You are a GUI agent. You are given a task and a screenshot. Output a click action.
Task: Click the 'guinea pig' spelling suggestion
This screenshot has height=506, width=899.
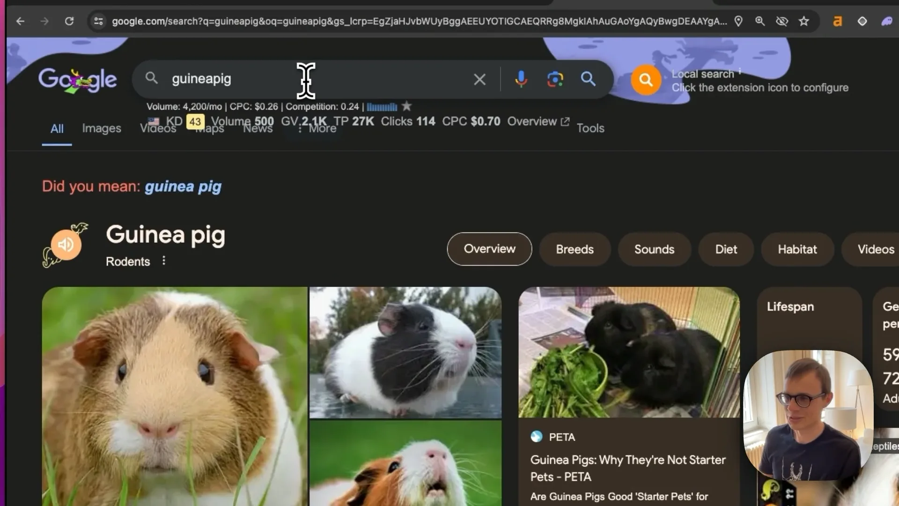[183, 186]
